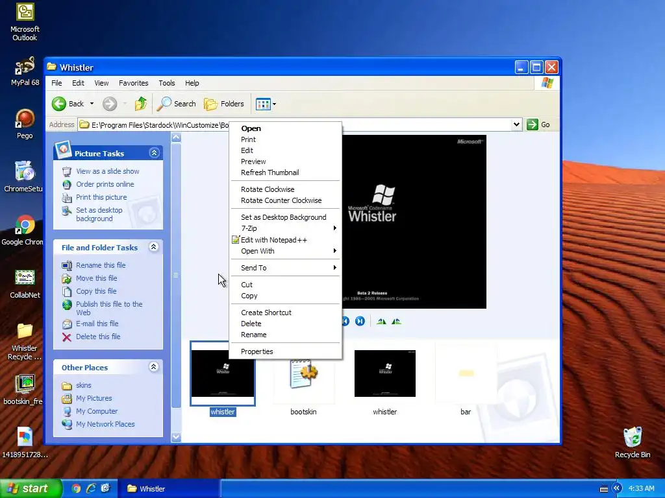The height and width of the screenshot is (498, 665).
Task: Click the Go button
Action: 538,124
